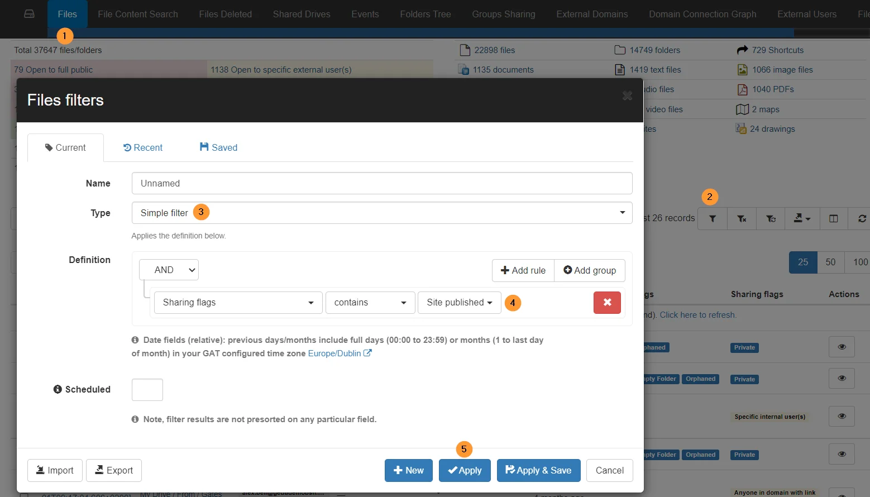Set page size to 50
870x497 pixels.
point(831,262)
